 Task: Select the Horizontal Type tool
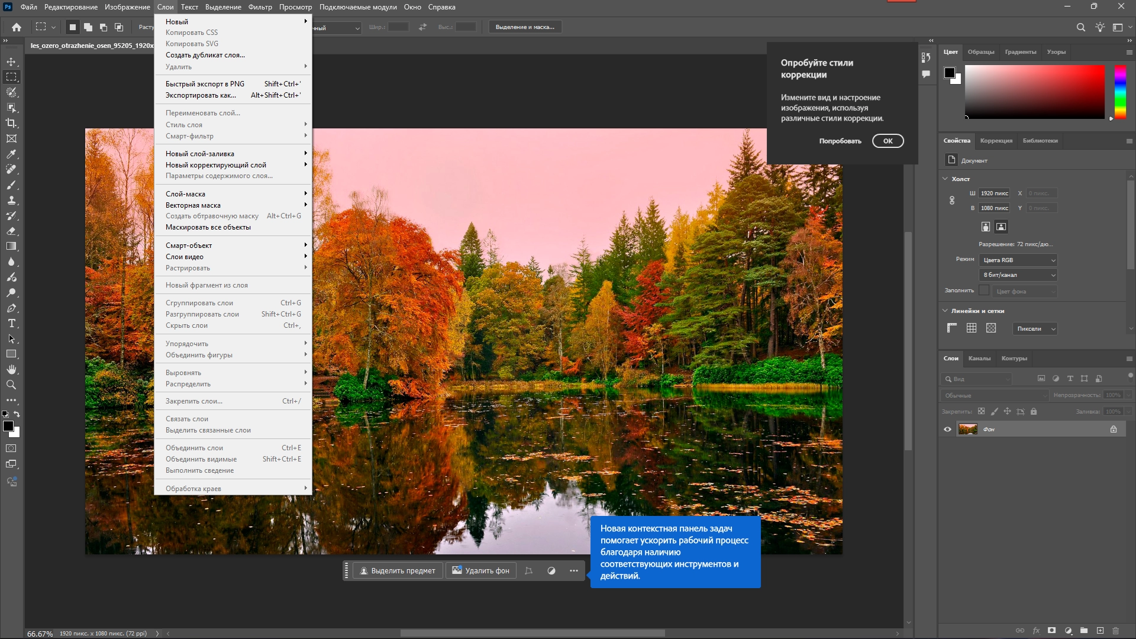pos(11,324)
